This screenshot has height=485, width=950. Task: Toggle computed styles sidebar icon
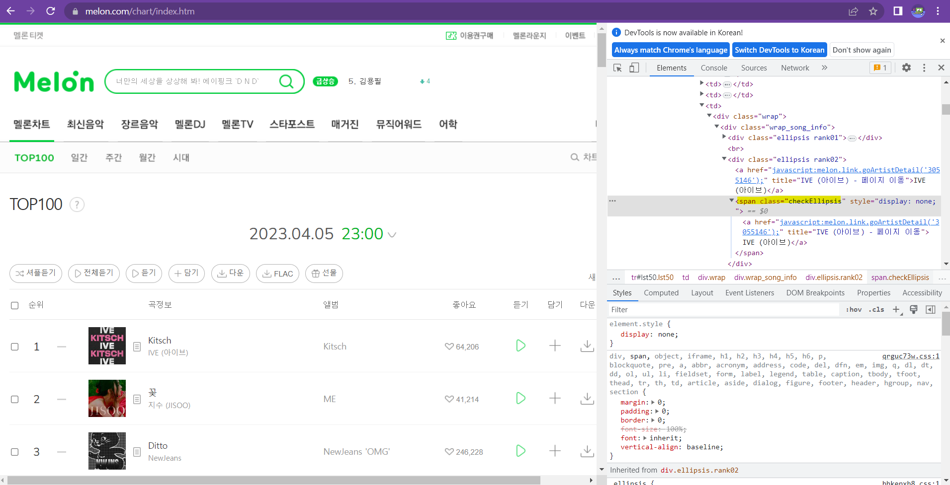tap(931, 309)
